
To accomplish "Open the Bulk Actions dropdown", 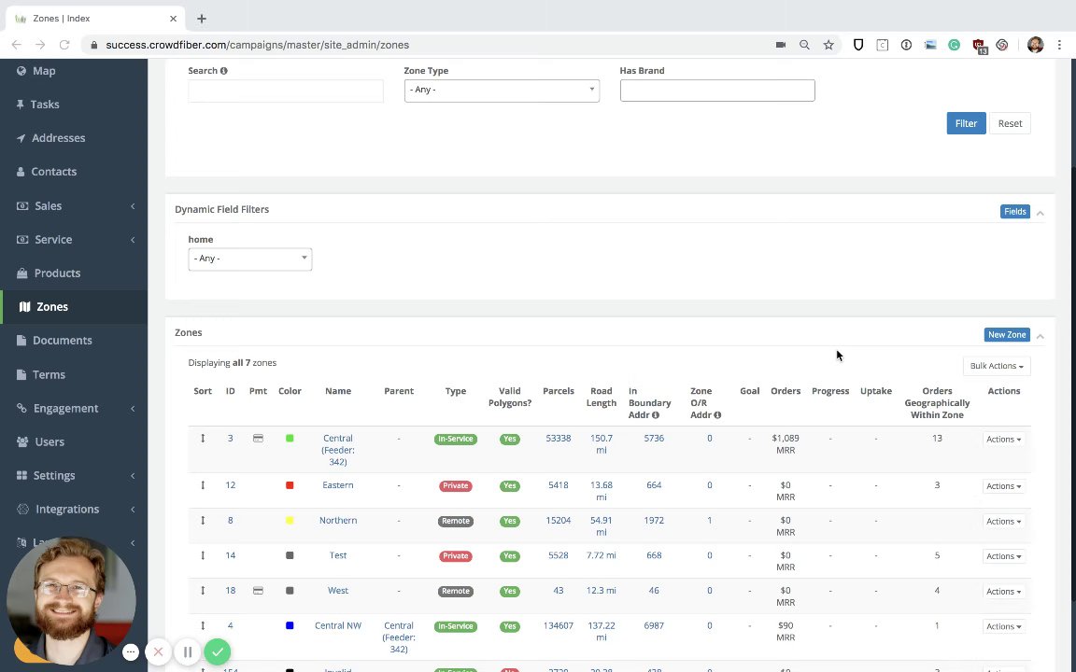I will (x=997, y=366).
